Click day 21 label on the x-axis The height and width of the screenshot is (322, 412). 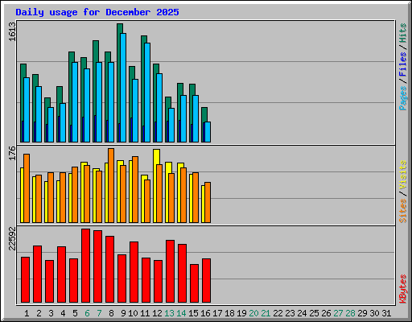click(266, 313)
